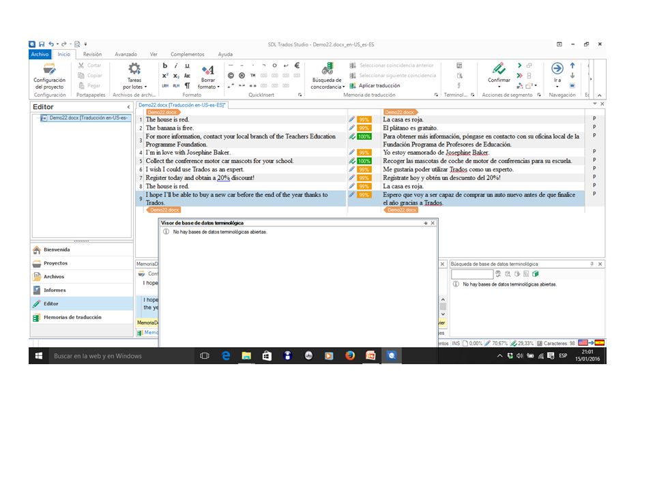Apply superscript formatting

(x=165, y=76)
